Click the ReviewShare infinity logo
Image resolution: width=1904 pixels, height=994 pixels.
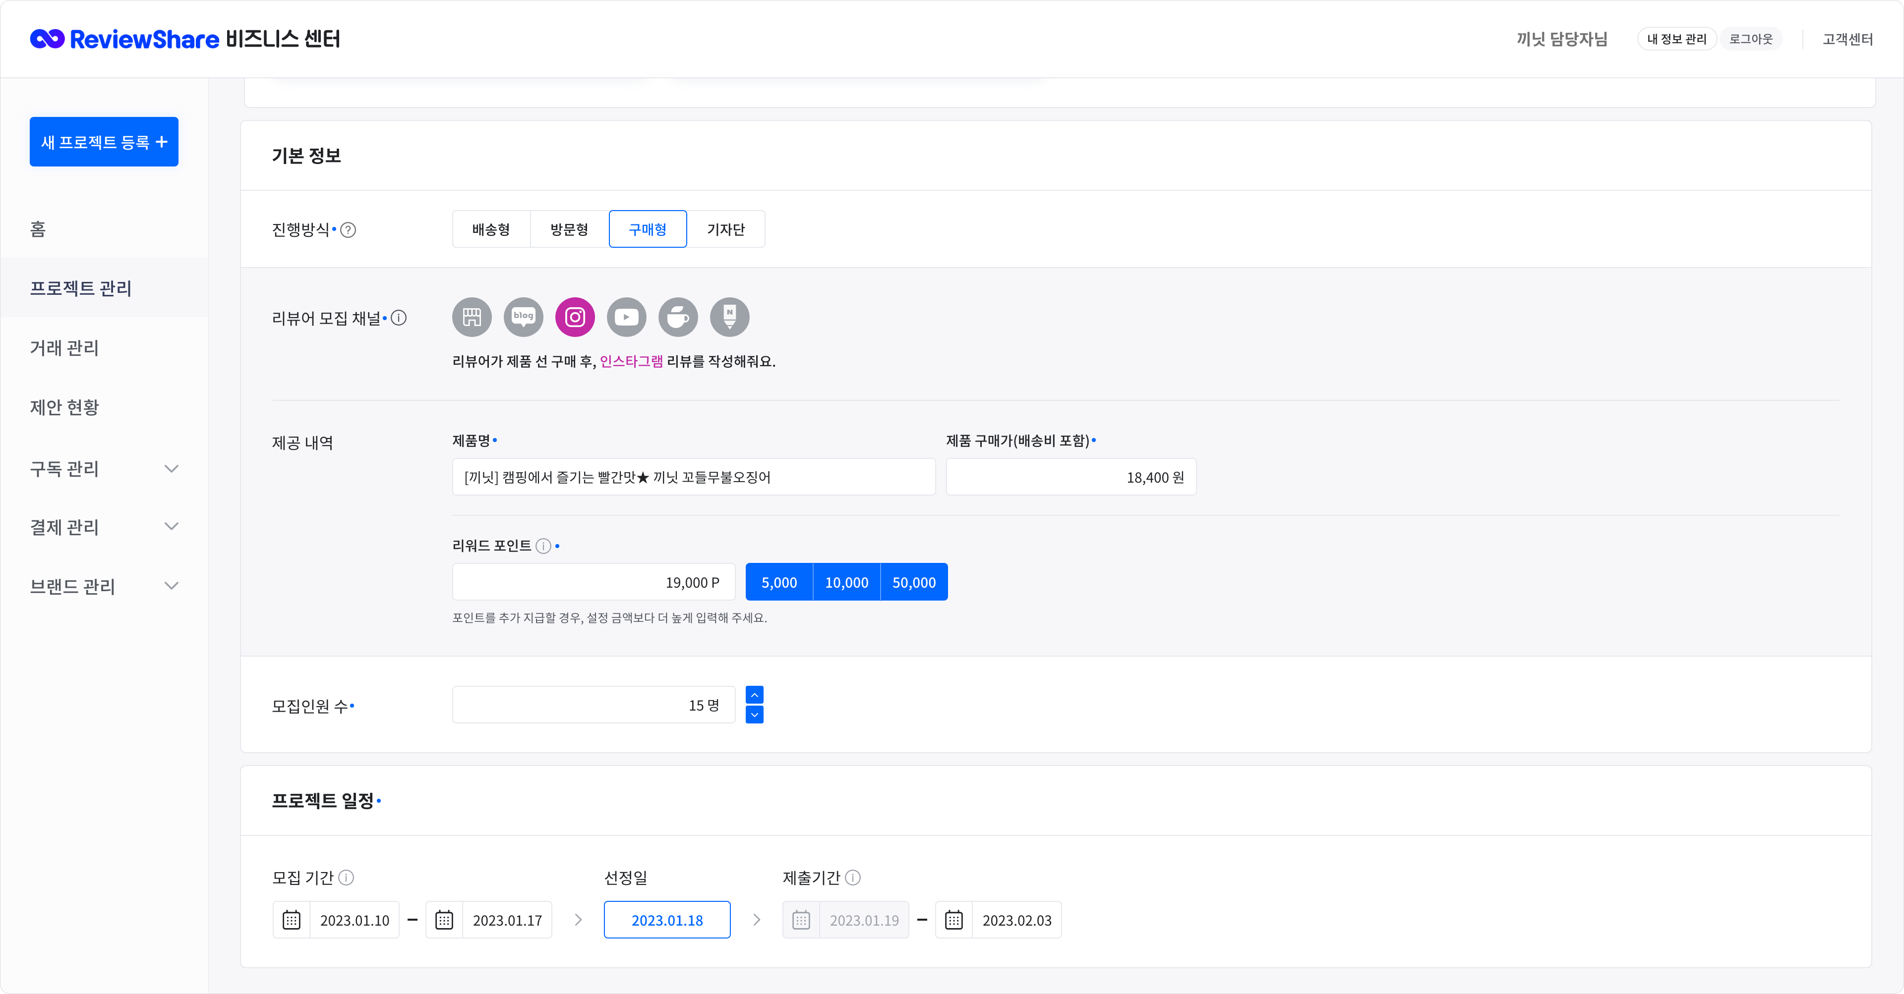pos(47,39)
